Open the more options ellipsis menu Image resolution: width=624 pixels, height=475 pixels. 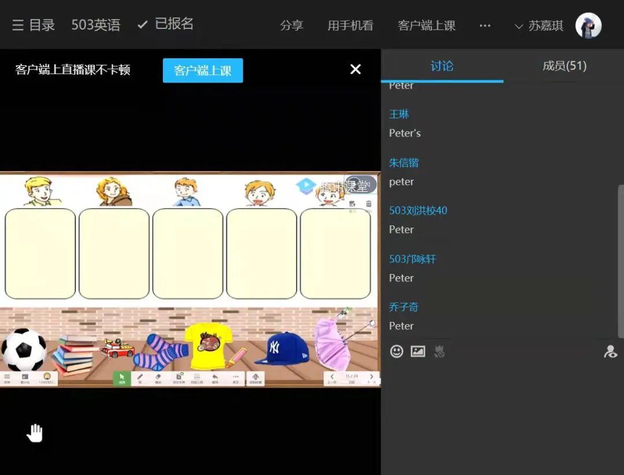coord(485,25)
